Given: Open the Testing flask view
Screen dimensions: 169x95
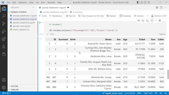Looking at the screenshot, I should (x=4, y=47).
